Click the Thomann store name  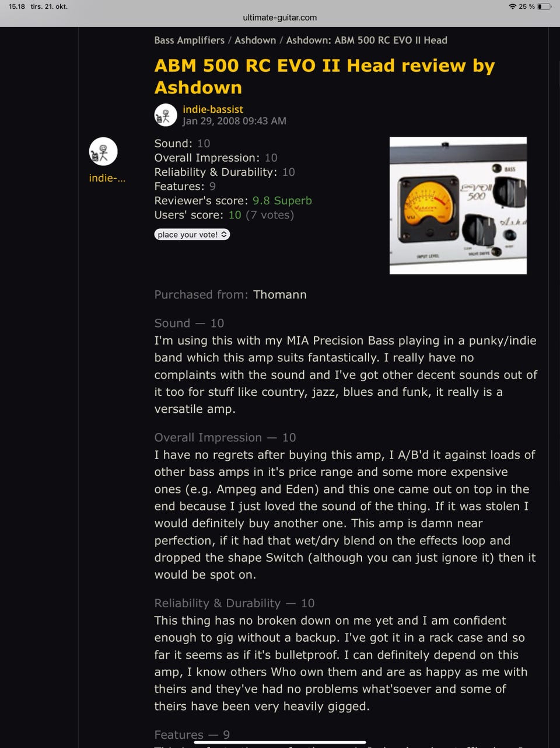(x=279, y=294)
